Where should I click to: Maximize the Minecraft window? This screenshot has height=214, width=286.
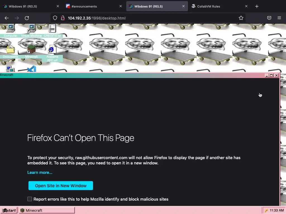click(x=271, y=75)
